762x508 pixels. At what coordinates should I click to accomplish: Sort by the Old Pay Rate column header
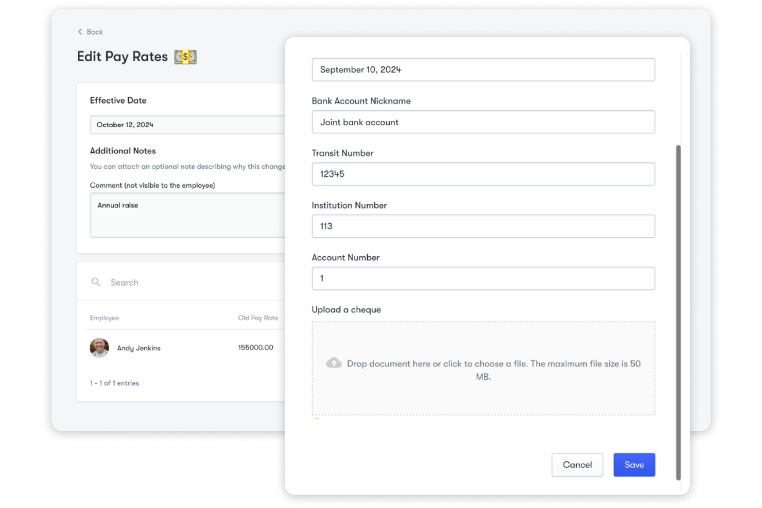(257, 318)
